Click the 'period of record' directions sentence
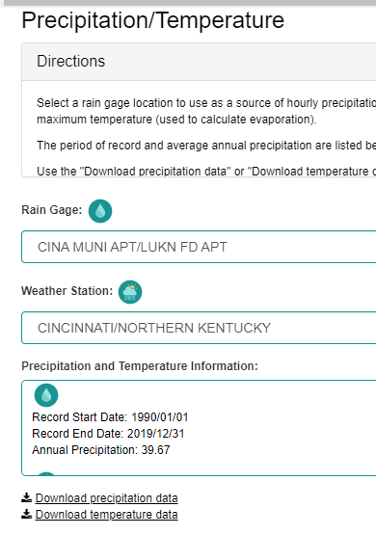Viewport: 376px width, 535px height. coord(206,146)
